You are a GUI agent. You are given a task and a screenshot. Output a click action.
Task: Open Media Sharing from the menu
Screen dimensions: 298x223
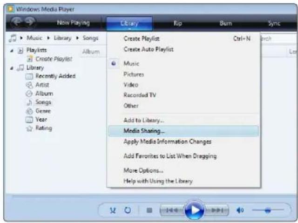point(183,131)
